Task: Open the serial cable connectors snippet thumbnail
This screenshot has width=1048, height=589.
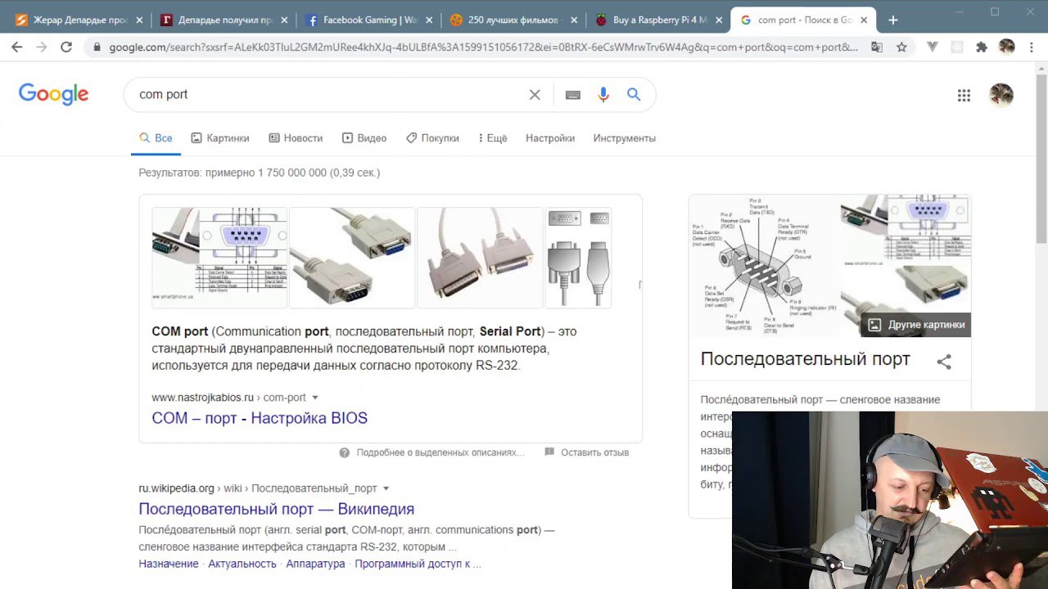Action: pyautogui.click(x=352, y=258)
